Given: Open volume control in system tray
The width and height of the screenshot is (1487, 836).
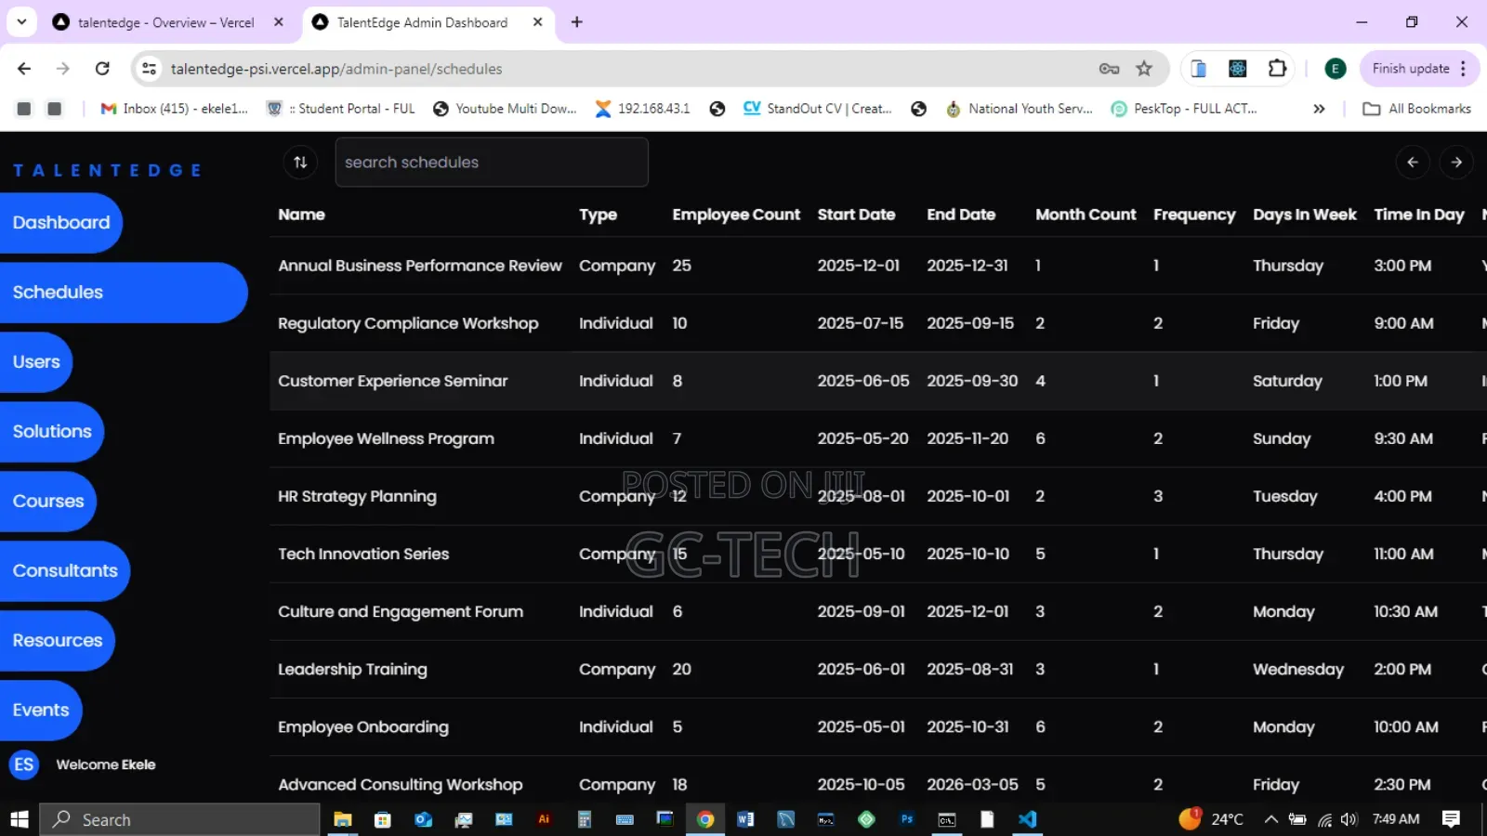Looking at the screenshot, I should [x=1349, y=819].
